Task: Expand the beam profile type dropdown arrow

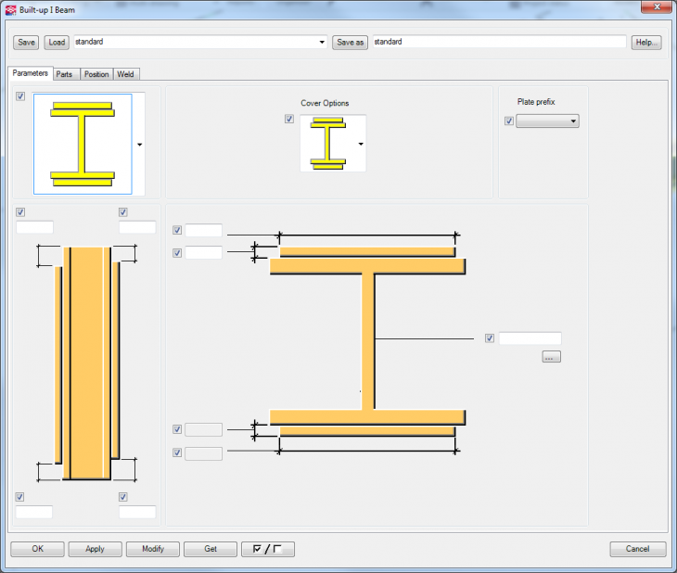Action: click(x=139, y=145)
